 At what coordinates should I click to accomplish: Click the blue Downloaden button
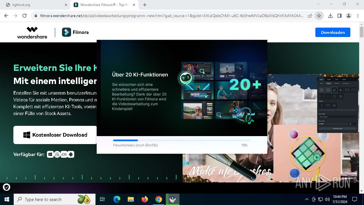(333, 32)
